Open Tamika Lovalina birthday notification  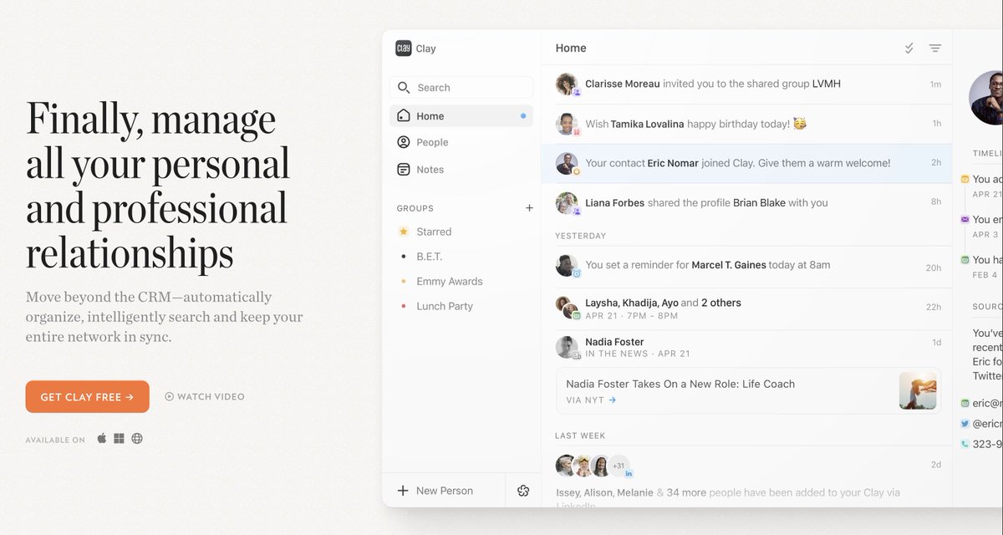pyautogui.click(x=748, y=124)
